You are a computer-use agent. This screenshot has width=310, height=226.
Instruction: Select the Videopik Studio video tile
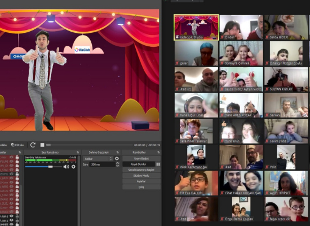pos(196,27)
